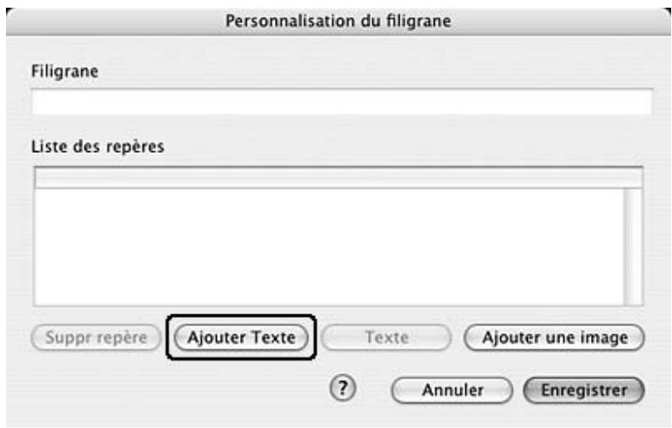This screenshot has width=672, height=428.
Task: Select the disabled Texte button
Action: [386, 337]
